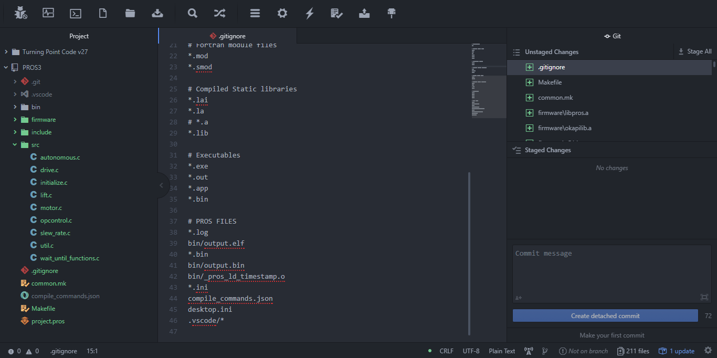717x358 pixels.
Task: Click the lightning bolt build icon
Action: click(310, 13)
